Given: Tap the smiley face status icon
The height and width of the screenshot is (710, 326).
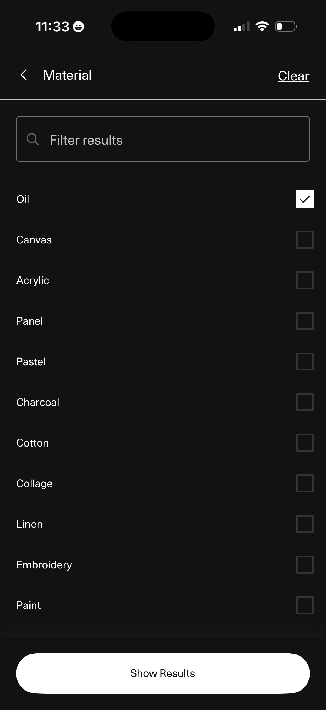Looking at the screenshot, I should click(78, 27).
